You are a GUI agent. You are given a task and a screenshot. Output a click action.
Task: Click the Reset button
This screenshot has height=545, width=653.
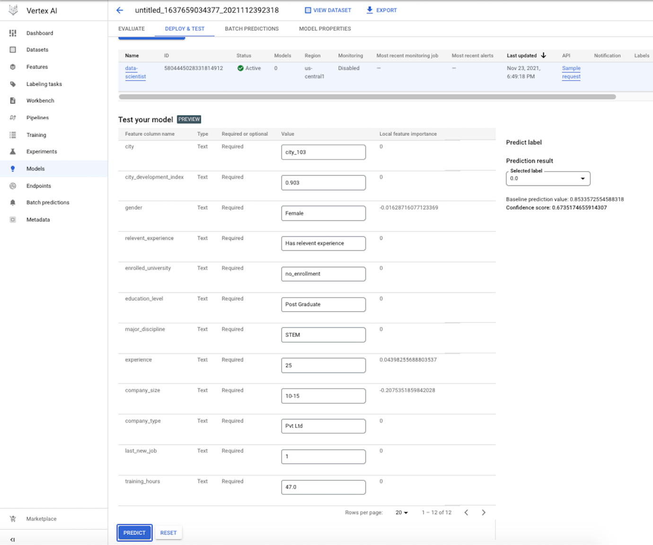168,533
